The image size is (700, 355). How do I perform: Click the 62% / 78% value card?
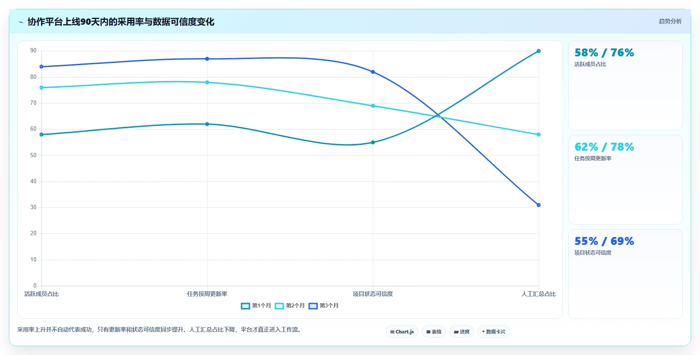[626, 180]
